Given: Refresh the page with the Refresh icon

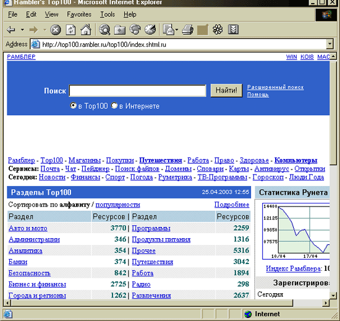Looking at the screenshot, I should [70, 30].
